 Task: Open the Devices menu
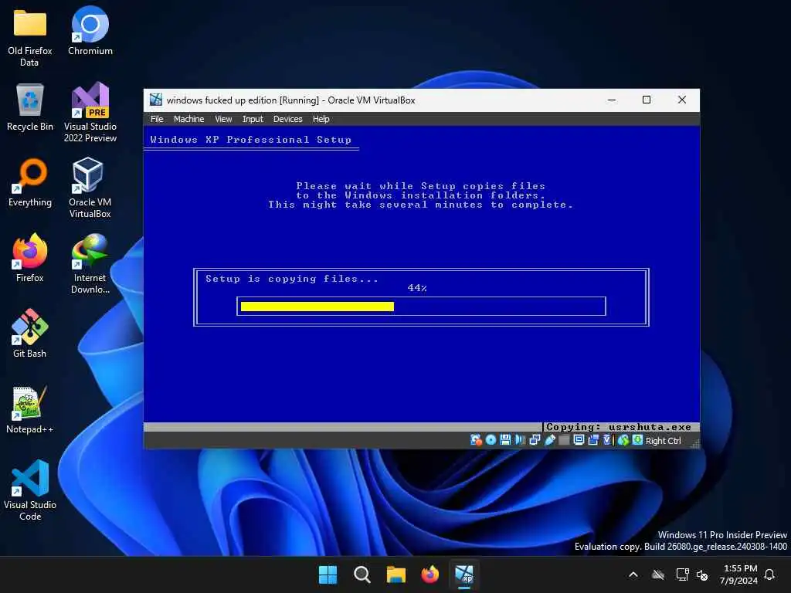pyautogui.click(x=287, y=119)
